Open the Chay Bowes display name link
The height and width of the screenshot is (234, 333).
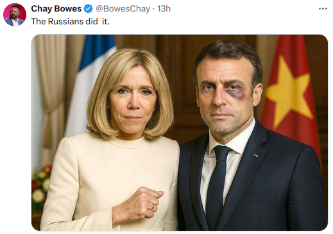[x=56, y=9]
